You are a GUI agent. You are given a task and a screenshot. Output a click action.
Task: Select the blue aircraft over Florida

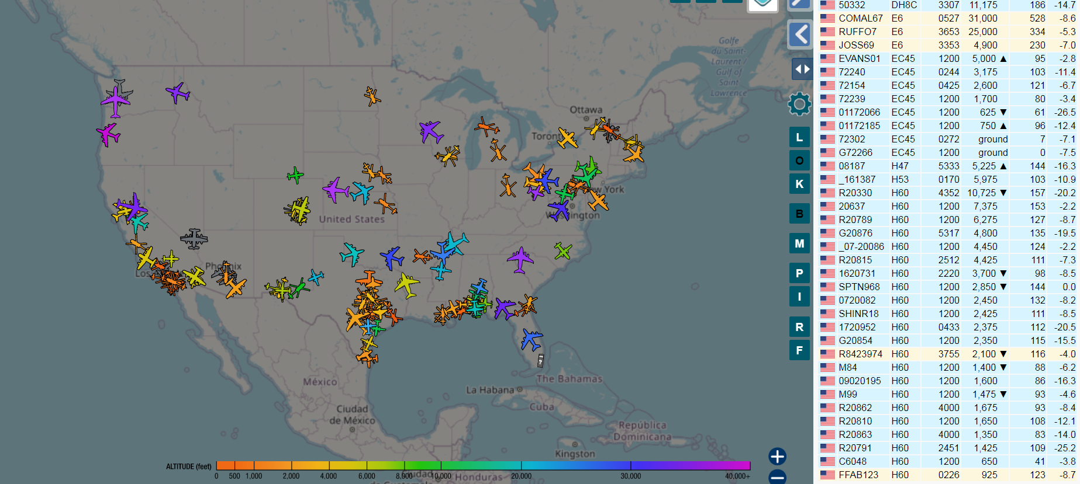[532, 339]
